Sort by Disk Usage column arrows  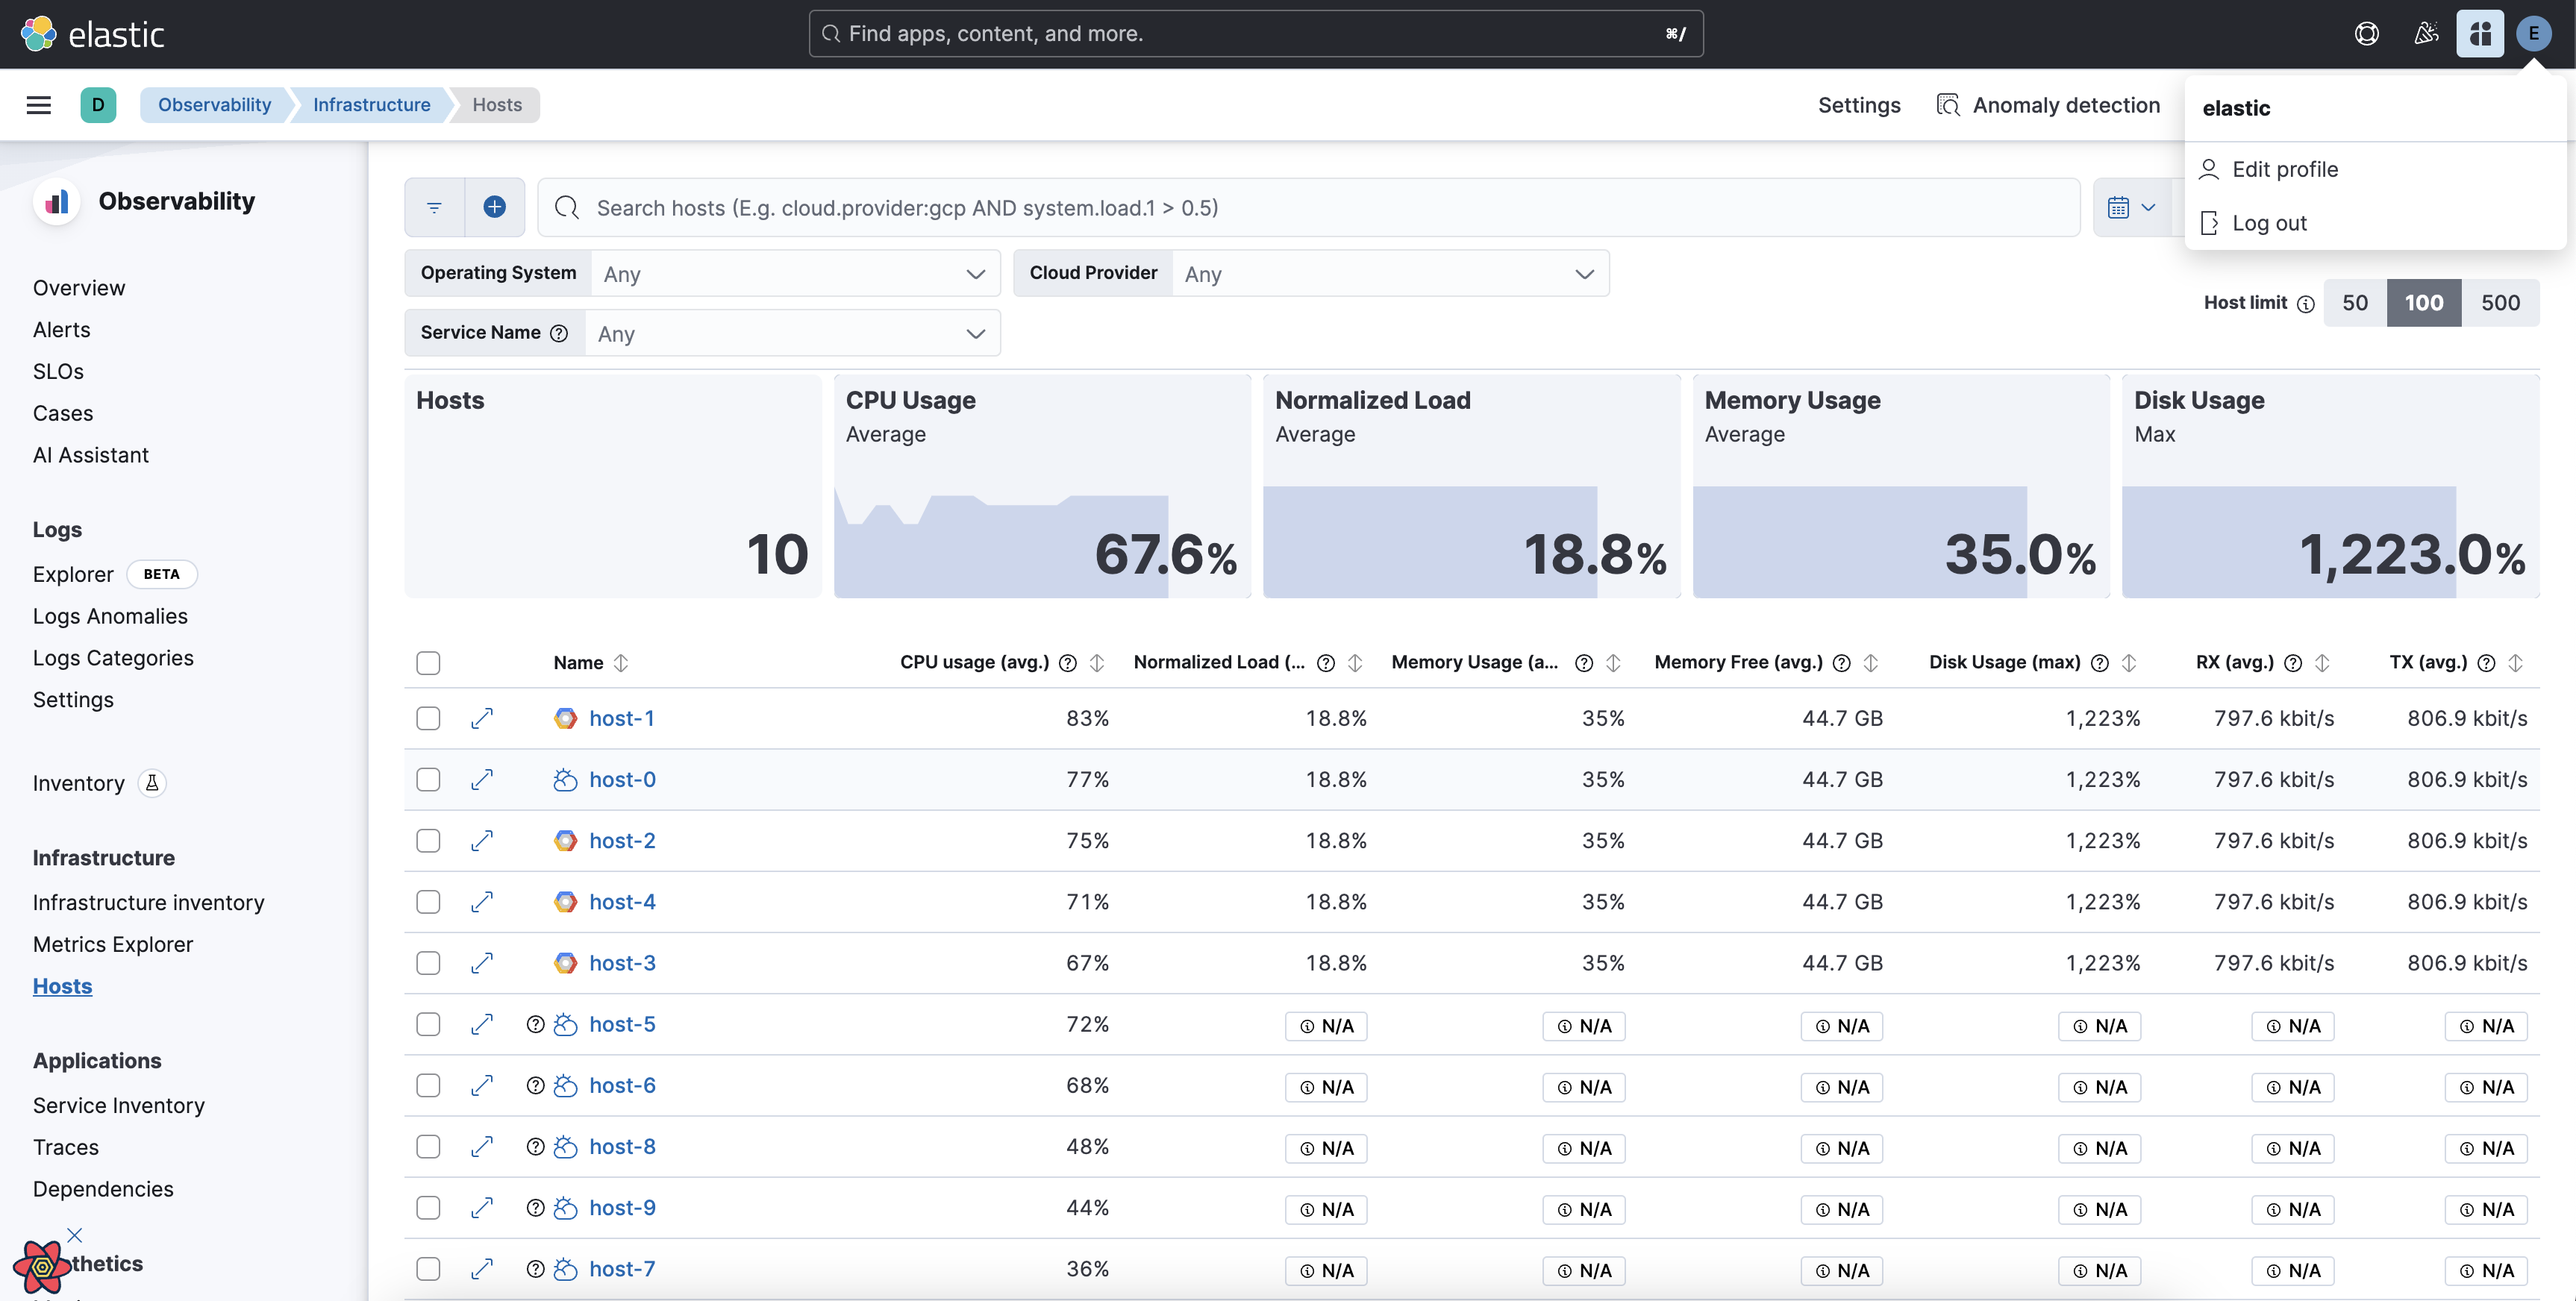[2129, 663]
